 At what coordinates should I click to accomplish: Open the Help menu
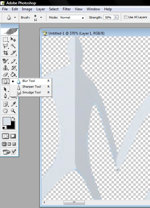pos(108,9)
